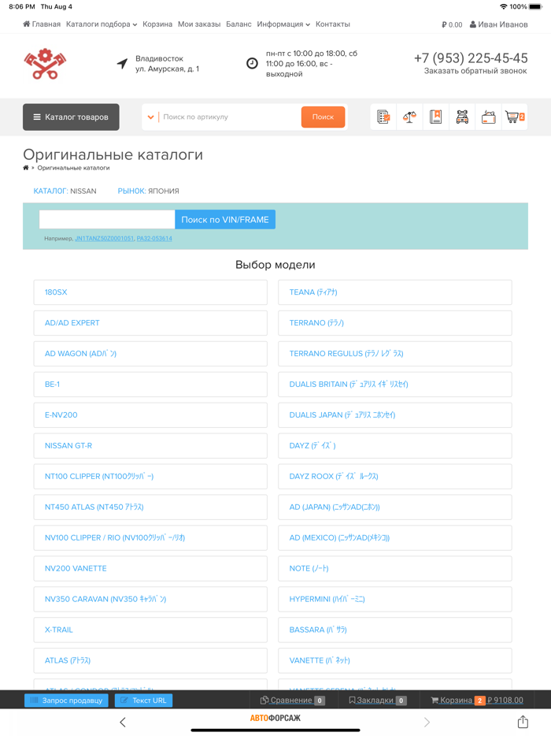Select the NT450 ATLAS model
This screenshot has height=736, width=551.
150,507
